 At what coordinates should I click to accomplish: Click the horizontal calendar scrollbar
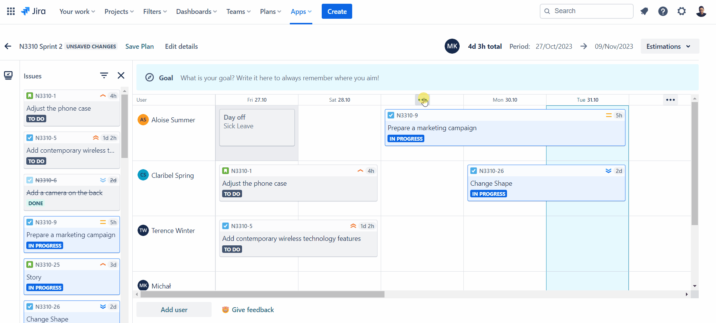pyautogui.click(x=262, y=294)
